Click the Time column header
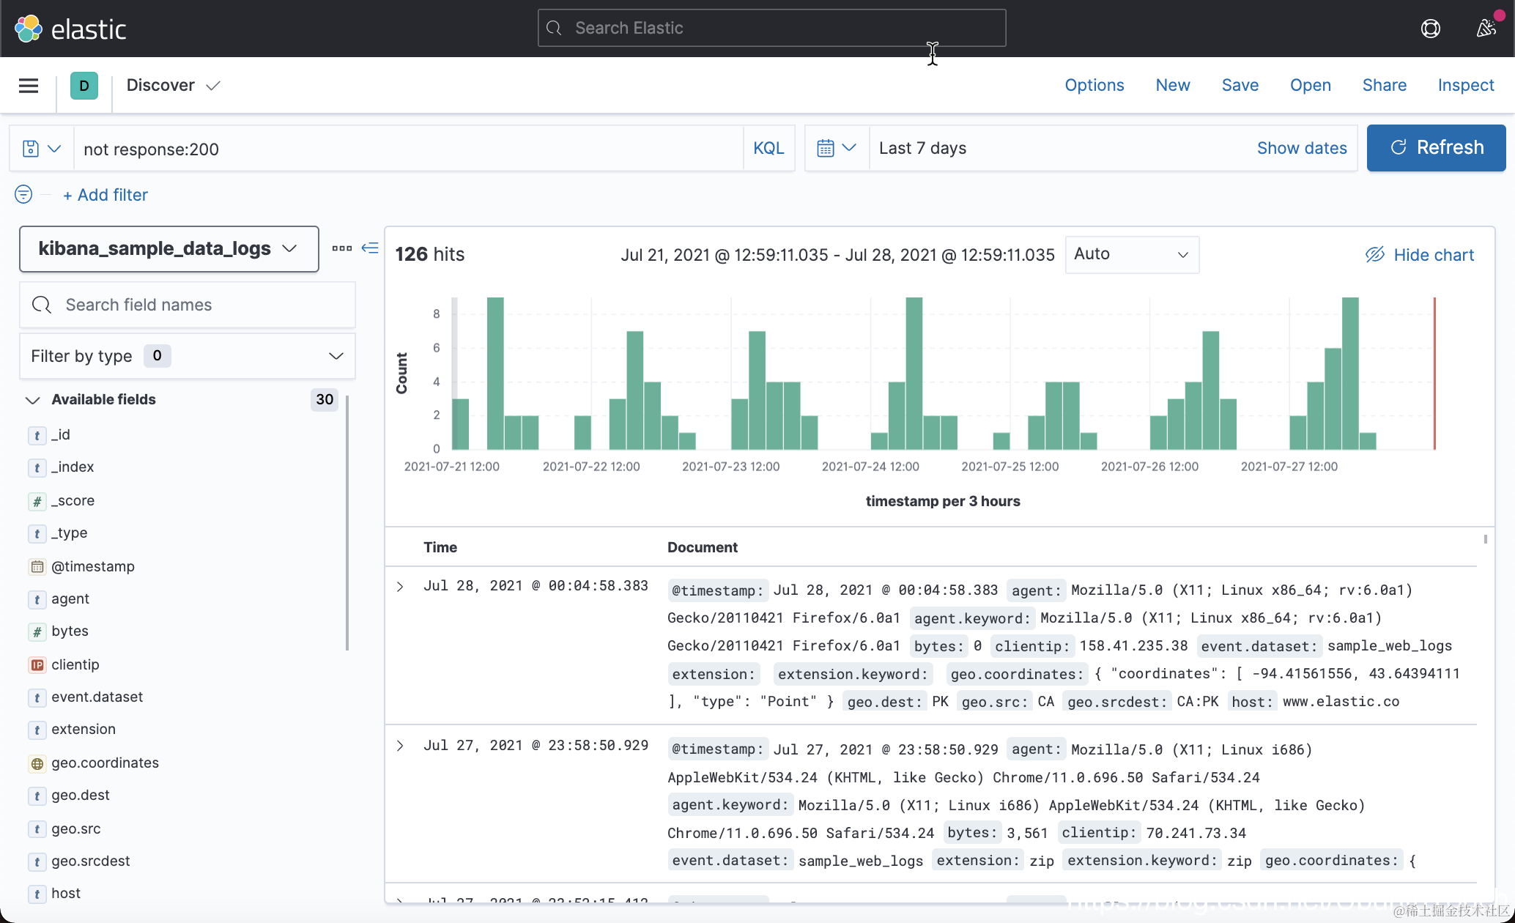Image resolution: width=1515 pixels, height=923 pixels. 440,547
